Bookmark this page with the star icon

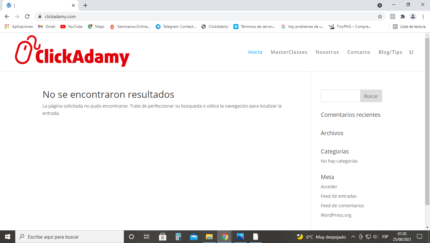click(x=380, y=16)
